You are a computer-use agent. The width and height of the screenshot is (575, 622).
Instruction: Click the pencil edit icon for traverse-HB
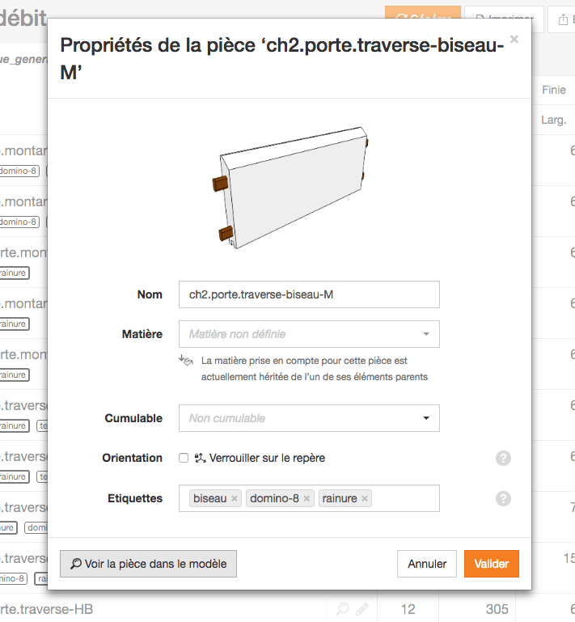pyautogui.click(x=361, y=608)
